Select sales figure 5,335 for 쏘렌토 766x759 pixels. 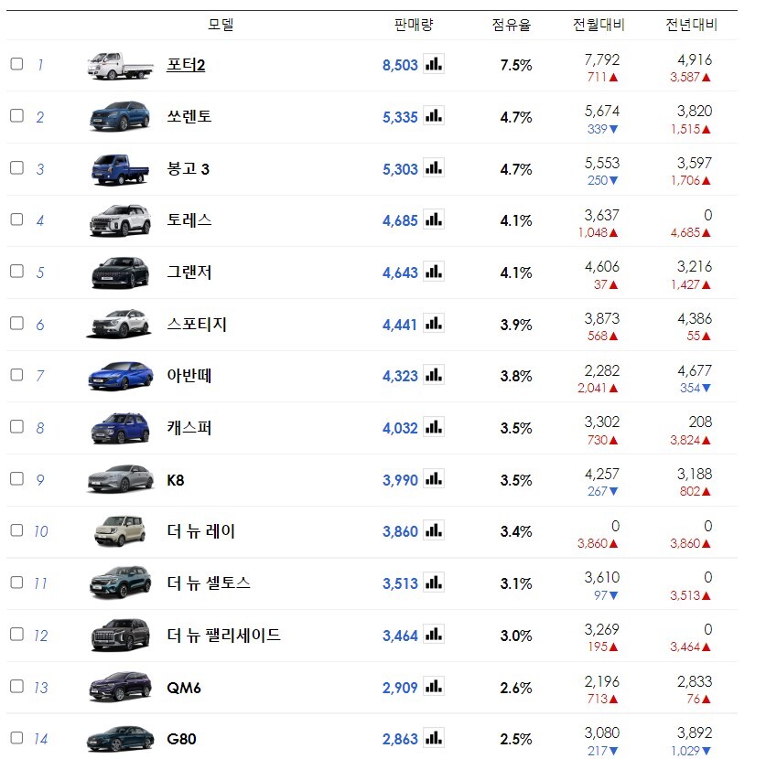pos(400,117)
